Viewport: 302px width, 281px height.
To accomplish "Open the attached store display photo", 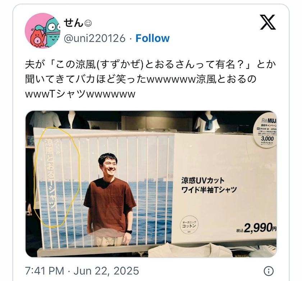I will click(x=151, y=184).
